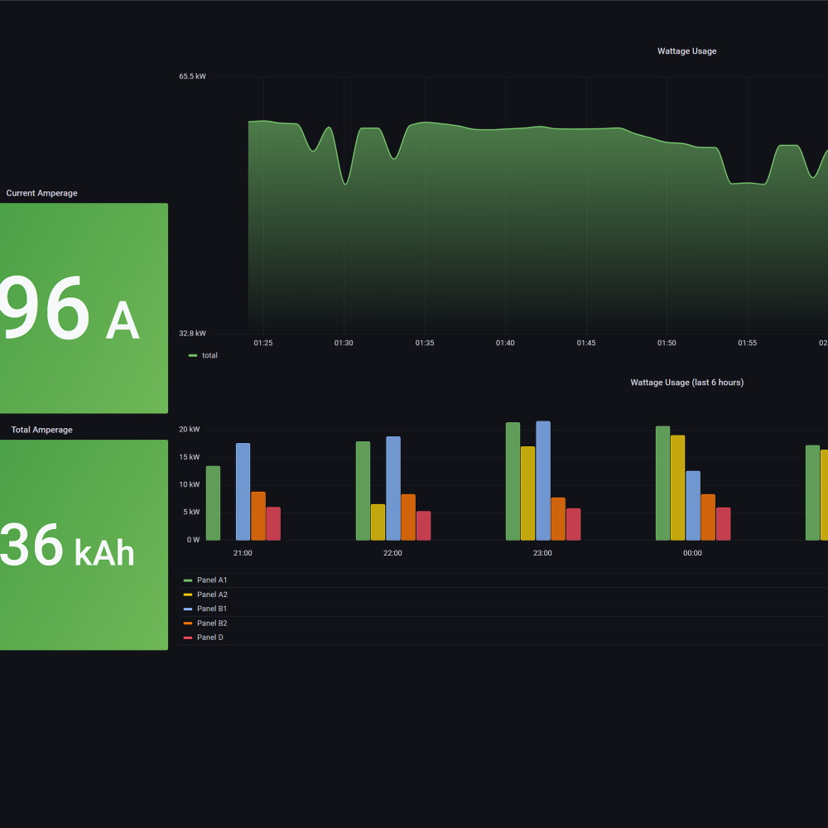Click the blue Panel B1 bar at 23:00
828x828 pixels.
tap(543, 480)
